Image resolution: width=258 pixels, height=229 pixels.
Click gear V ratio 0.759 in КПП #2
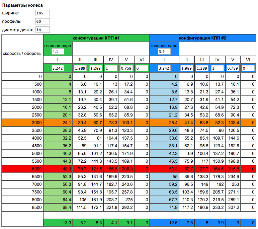click(233, 68)
